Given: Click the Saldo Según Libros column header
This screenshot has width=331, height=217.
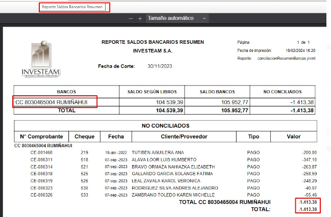Looking at the screenshot, I should (151, 92).
